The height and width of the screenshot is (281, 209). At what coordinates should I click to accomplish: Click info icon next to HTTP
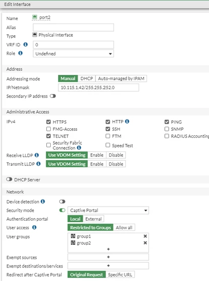[x=127, y=122]
